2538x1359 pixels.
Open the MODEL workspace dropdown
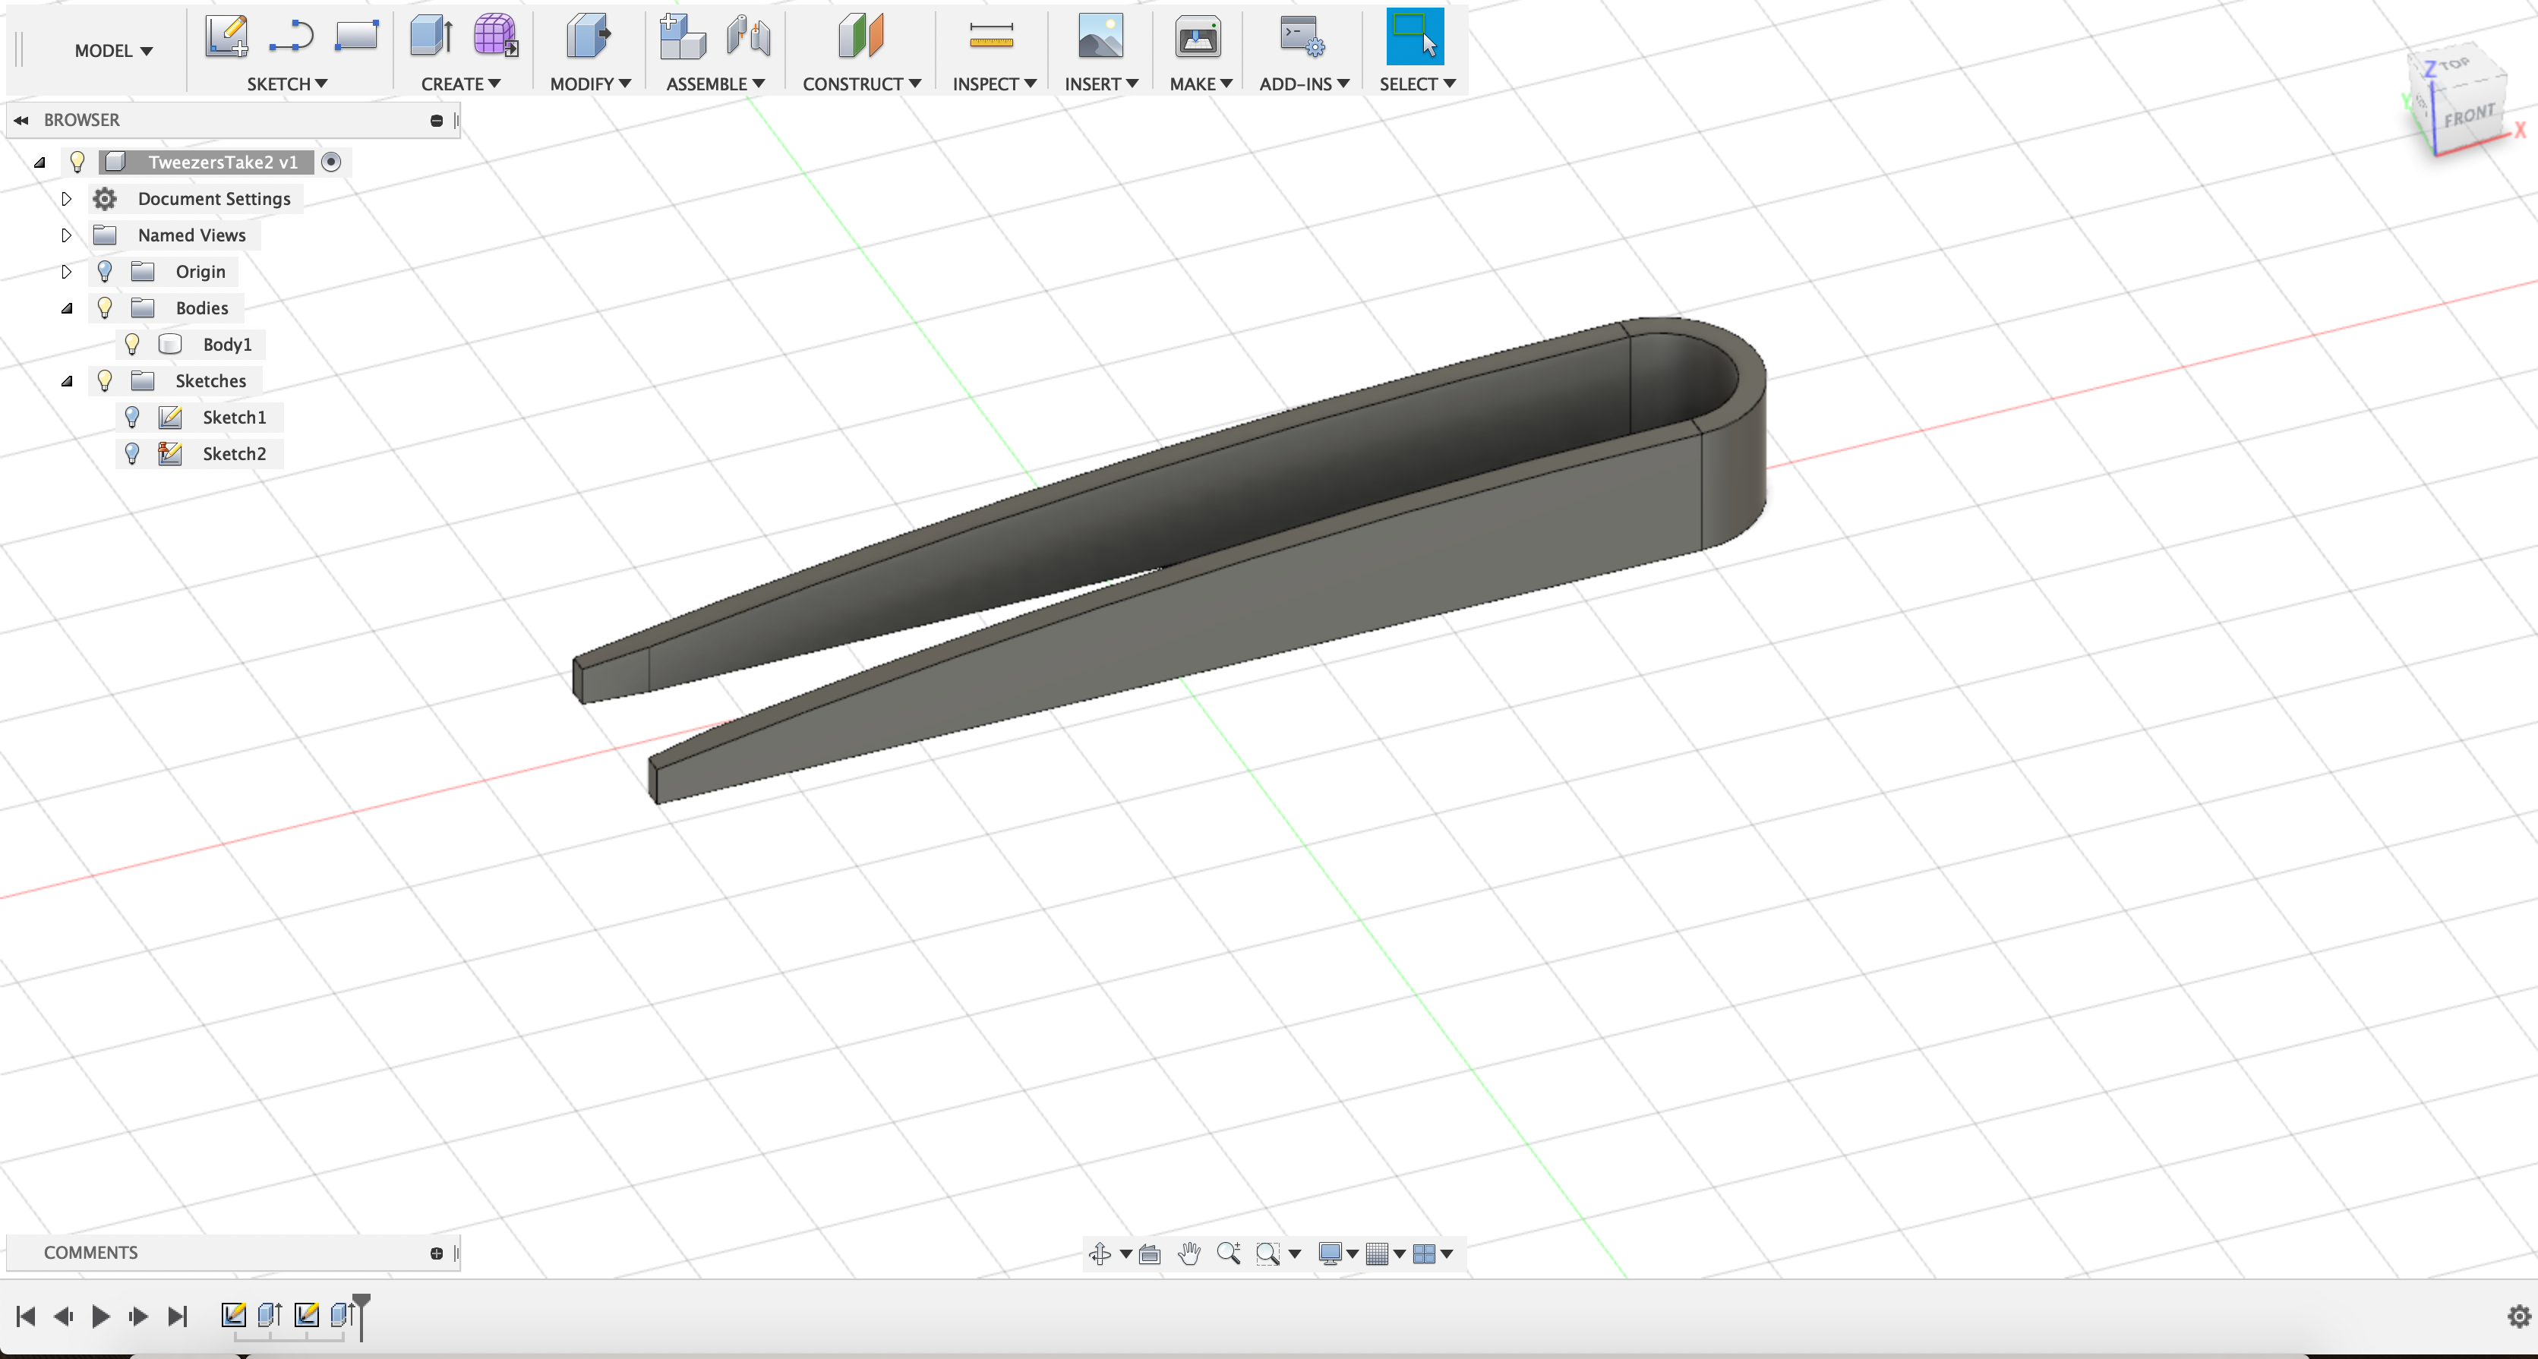113,50
